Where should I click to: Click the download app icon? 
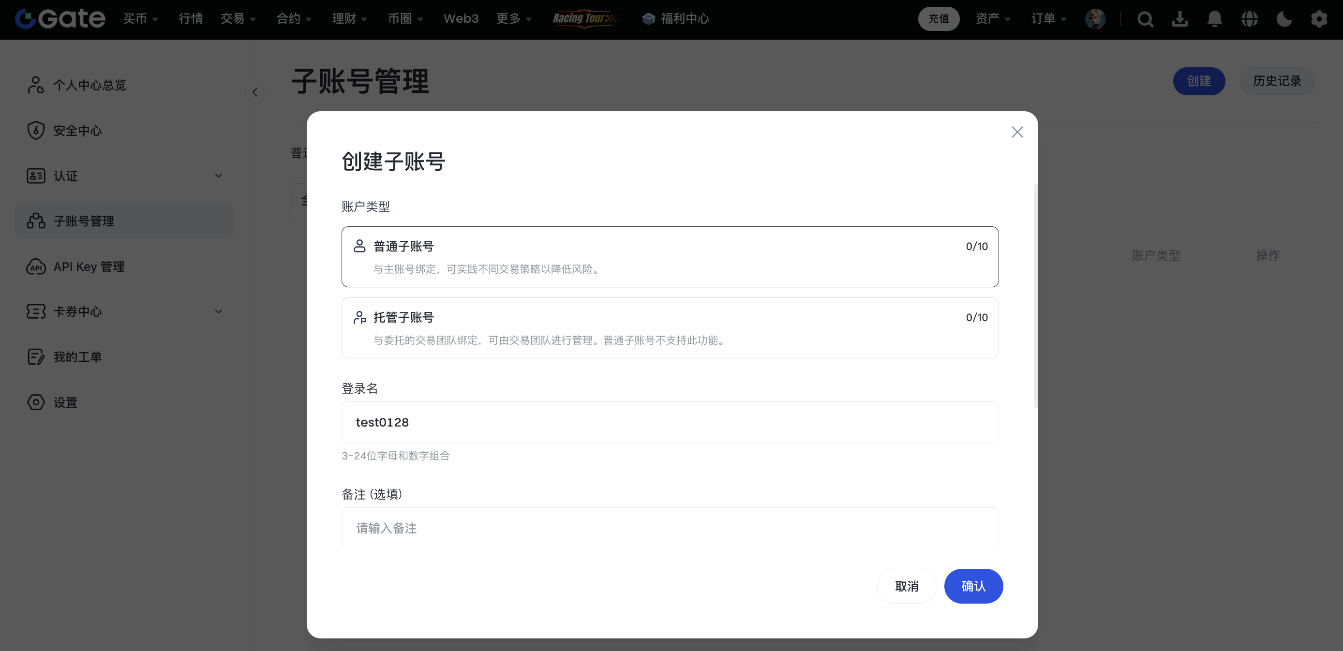click(x=1180, y=19)
